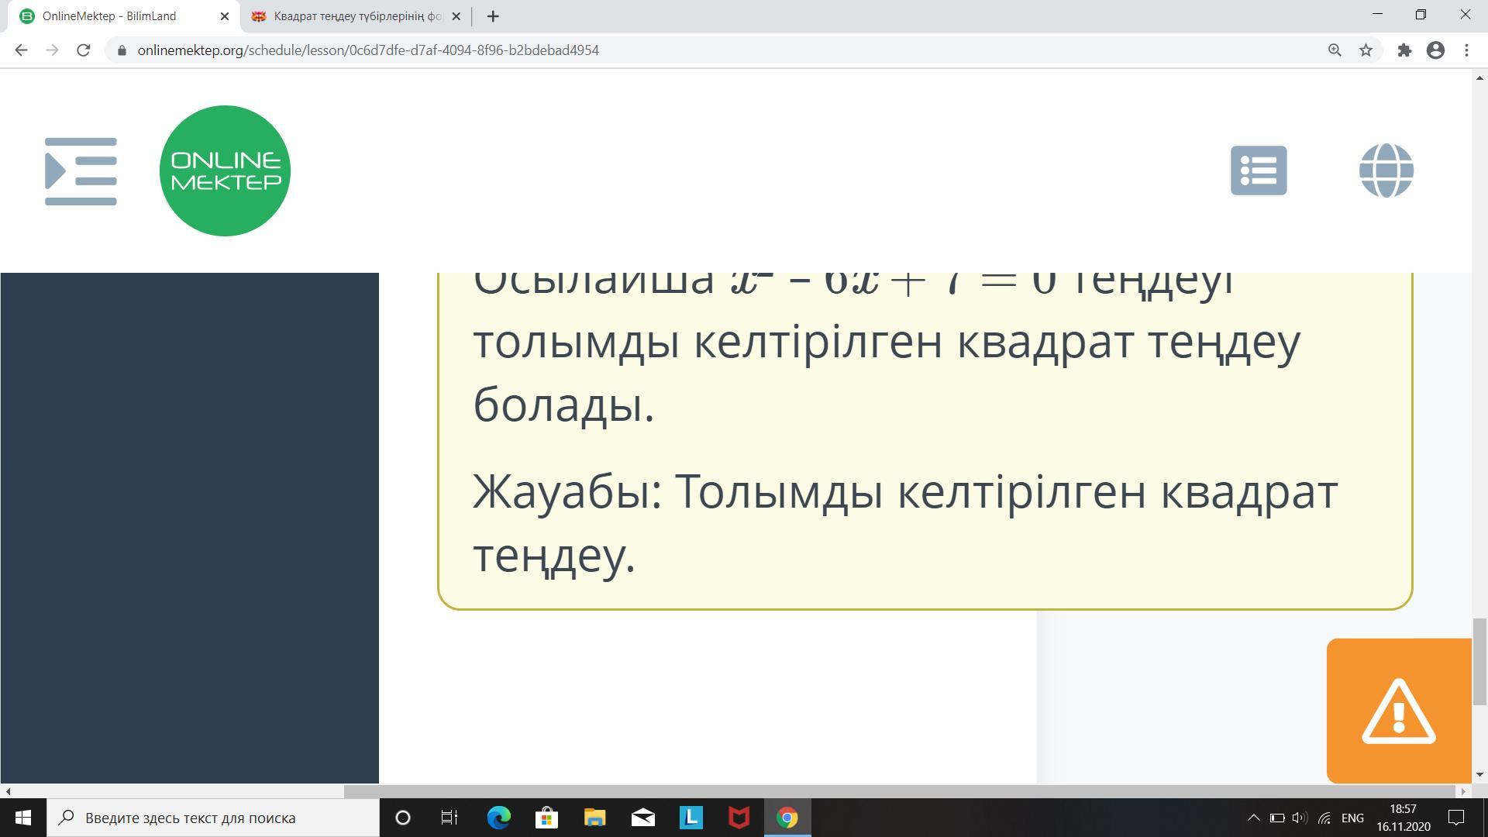Image resolution: width=1488 pixels, height=837 pixels.
Task: Open the Chrome extensions puzzle icon
Action: tap(1404, 50)
